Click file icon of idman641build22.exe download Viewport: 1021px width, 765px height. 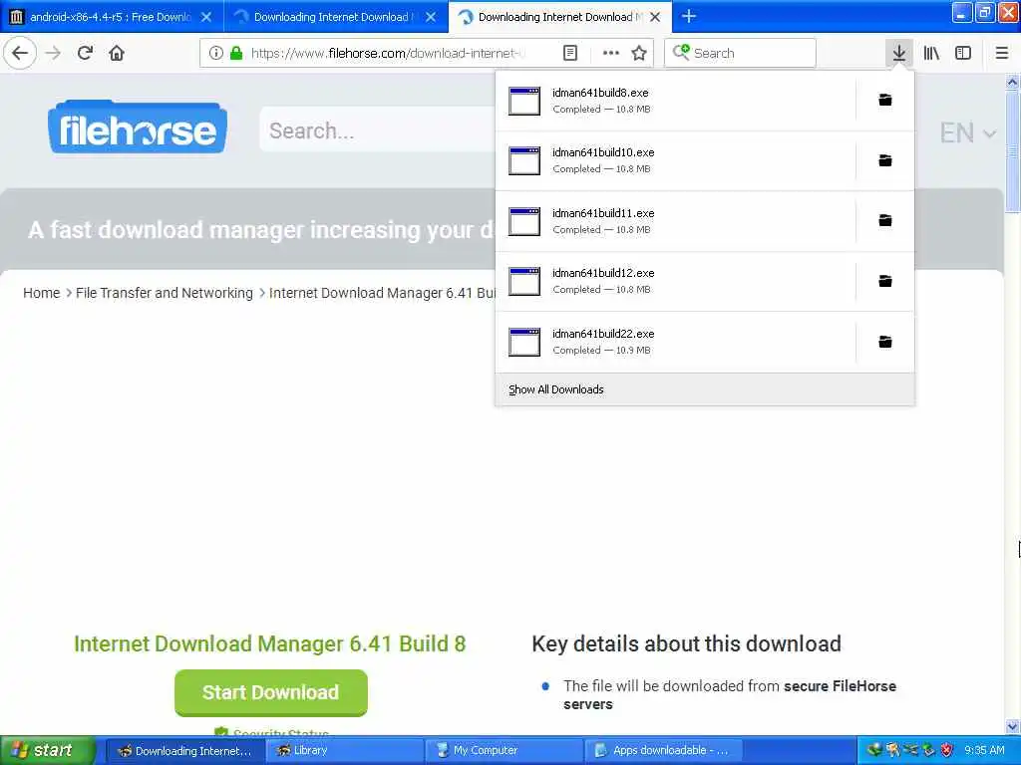(x=524, y=343)
